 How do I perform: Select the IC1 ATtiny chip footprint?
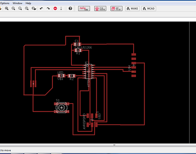pyautogui.click(x=89, y=72)
